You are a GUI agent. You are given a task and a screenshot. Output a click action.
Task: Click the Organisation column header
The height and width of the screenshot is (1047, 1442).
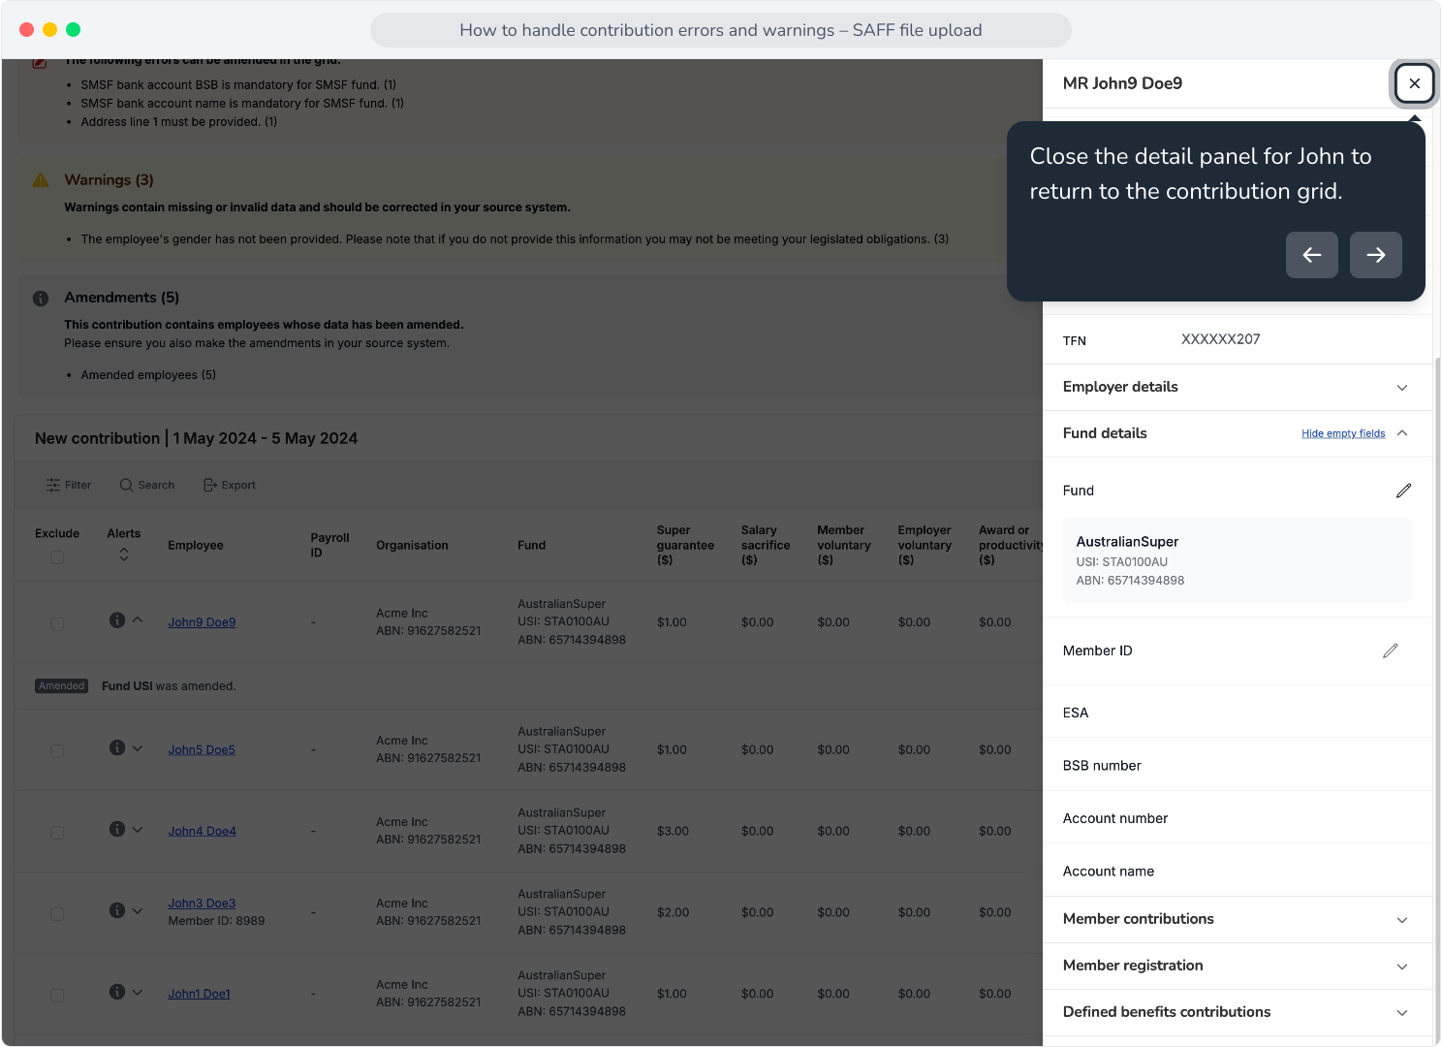click(412, 546)
